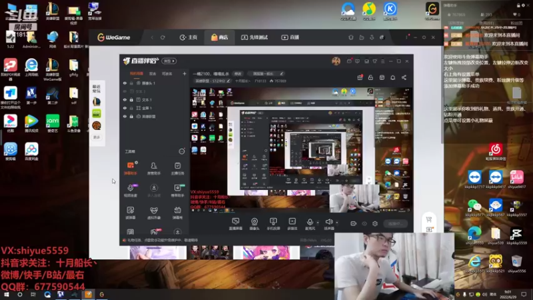Click the stream preview canvas

coord(301,151)
